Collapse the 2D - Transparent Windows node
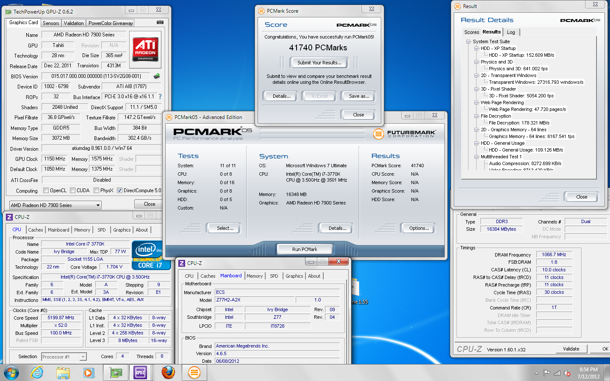The height and width of the screenshot is (381, 610). click(x=477, y=75)
